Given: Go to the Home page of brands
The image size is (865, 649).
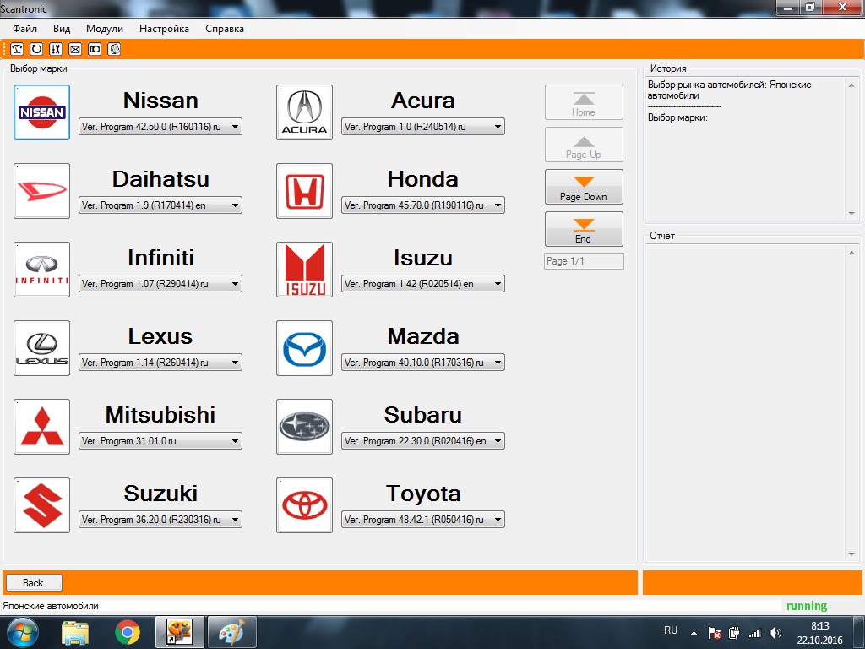Looking at the screenshot, I should [x=584, y=102].
